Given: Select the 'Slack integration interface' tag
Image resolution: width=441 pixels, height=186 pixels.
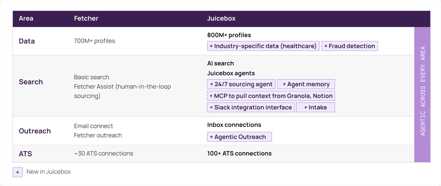Looking at the screenshot, I should click(250, 107).
